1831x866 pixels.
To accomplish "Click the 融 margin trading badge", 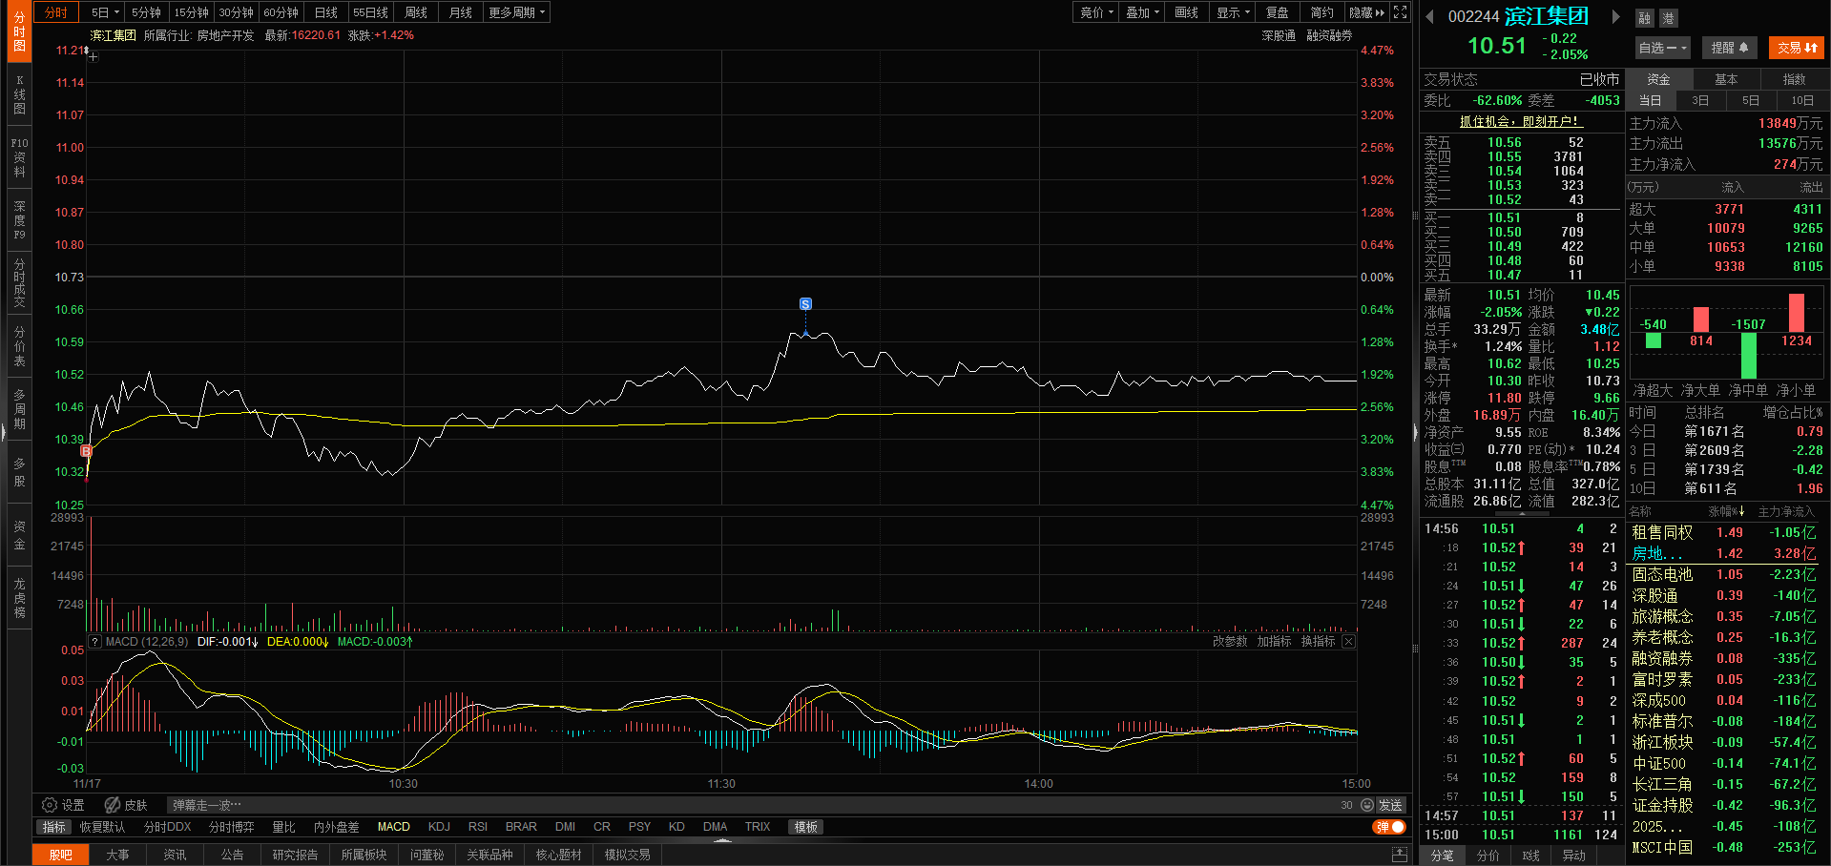I will pos(1644,18).
